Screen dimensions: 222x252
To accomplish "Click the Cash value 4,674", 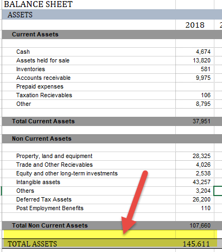I will pos(203,52).
